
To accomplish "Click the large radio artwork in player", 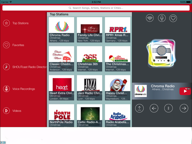I will point(161,53).
